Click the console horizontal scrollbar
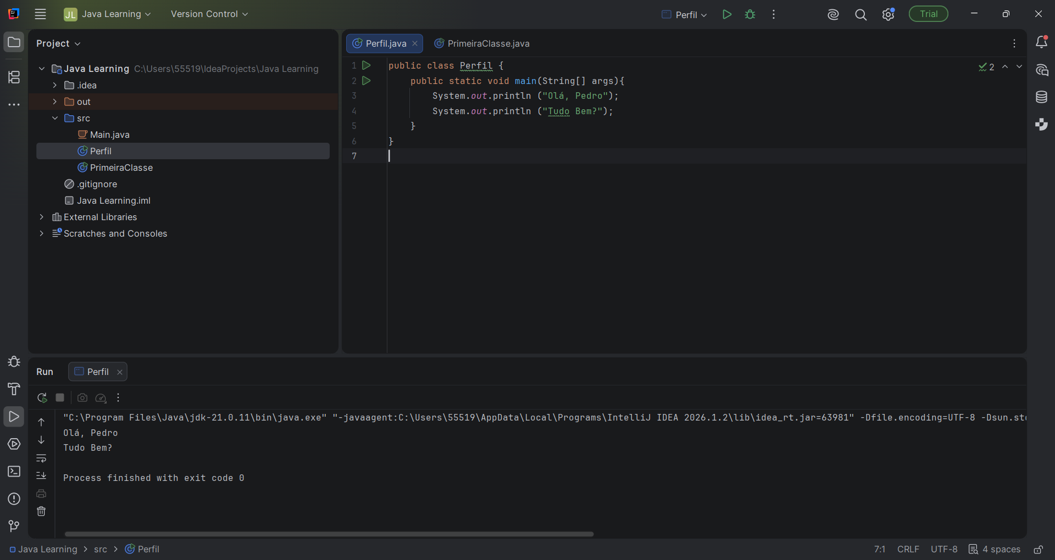This screenshot has height=560, width=1055. [x=329, y=534]
